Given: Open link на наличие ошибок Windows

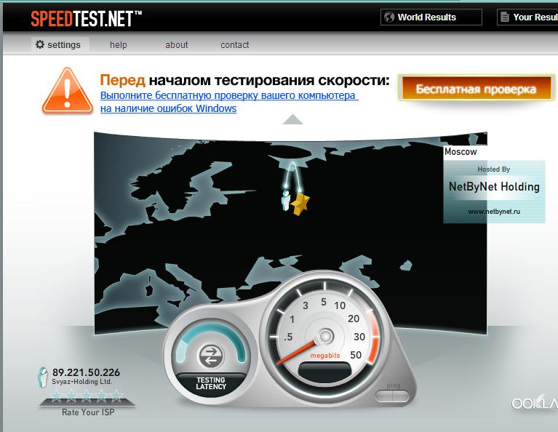Looking at the screenshot, I should [168, 108].
